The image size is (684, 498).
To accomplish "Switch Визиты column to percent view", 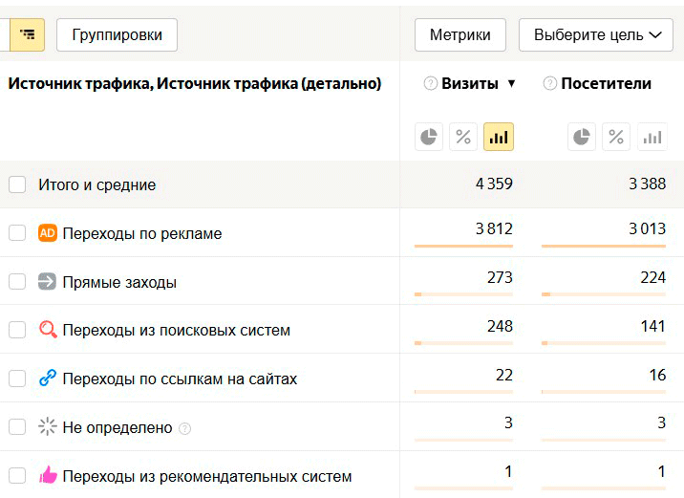I will 463,137.
